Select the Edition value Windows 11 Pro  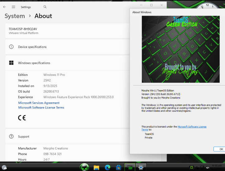point(54,75)
